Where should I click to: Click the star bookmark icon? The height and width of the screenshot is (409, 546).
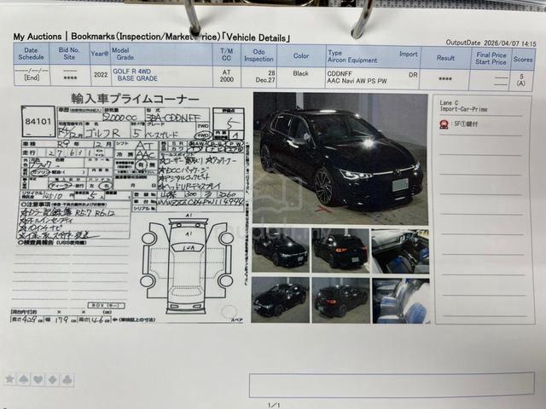pyautogui.click(x=10, y=379)
